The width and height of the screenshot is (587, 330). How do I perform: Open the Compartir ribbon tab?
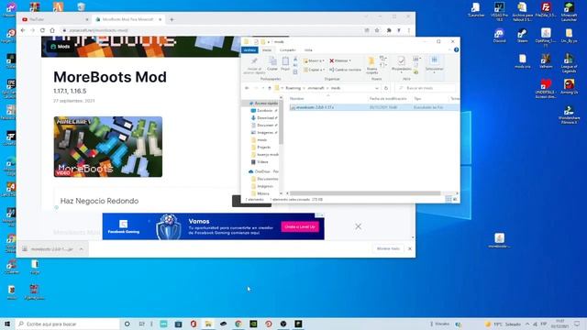tap(287, 49)
